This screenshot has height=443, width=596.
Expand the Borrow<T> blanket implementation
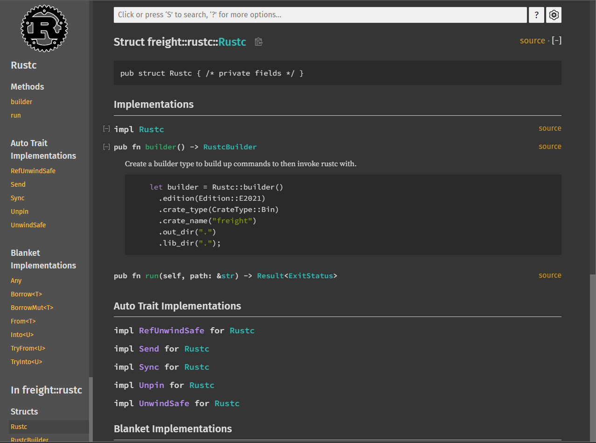(26, 294)
